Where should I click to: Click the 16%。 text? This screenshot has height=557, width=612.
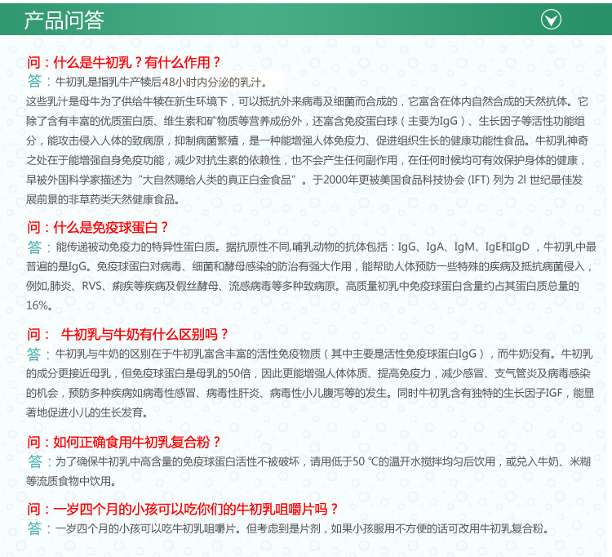click(x=39, y=305)
